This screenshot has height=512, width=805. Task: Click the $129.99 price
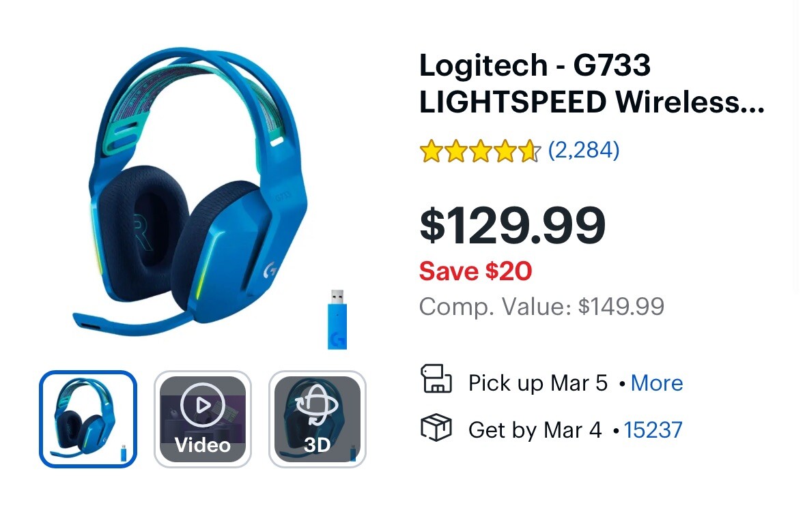[x=512, y=225]
